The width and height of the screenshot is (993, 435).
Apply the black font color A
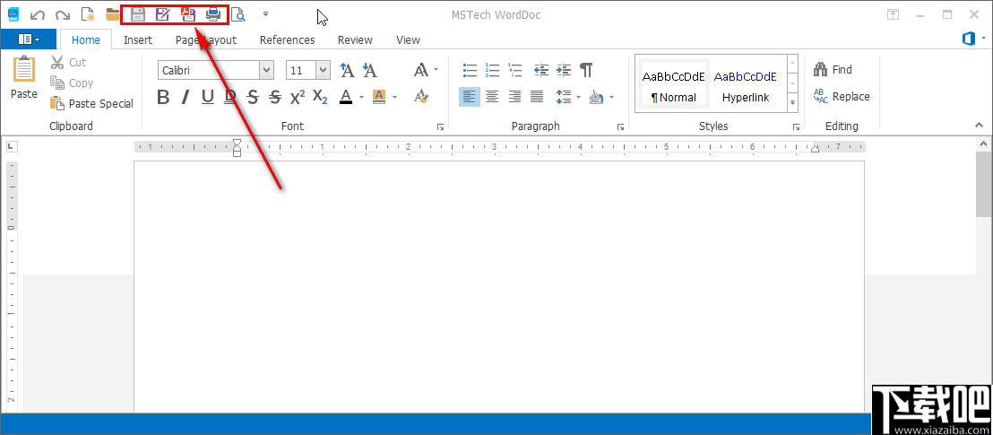(346, 97)
